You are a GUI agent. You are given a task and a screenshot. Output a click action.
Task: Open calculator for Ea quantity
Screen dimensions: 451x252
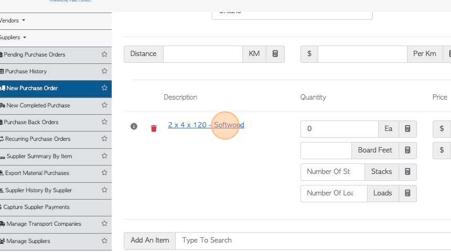(407, 129)
